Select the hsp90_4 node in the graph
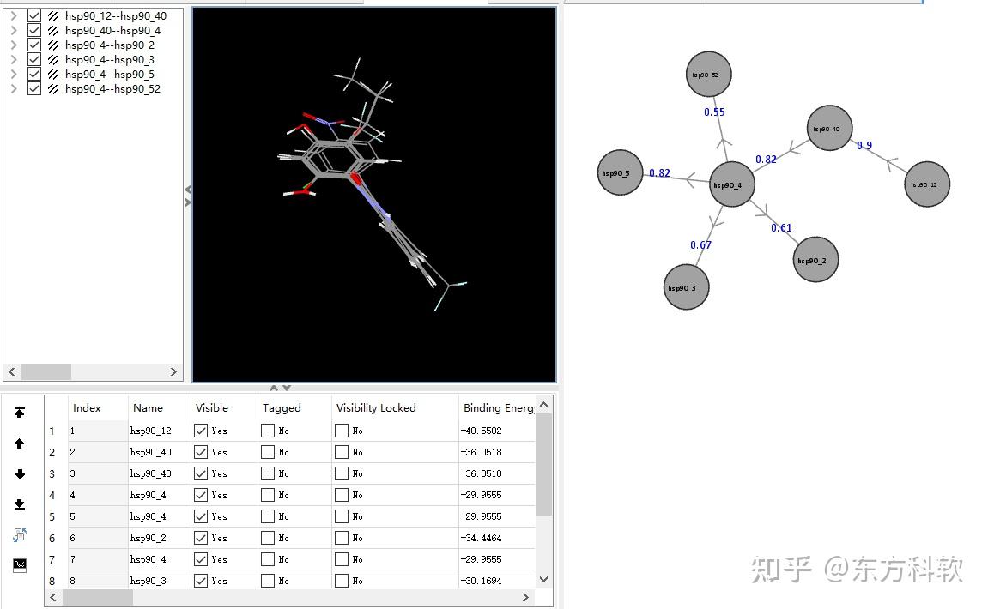Image resolution: width=988 pixels, height=609 pixels. click(730, 183)
